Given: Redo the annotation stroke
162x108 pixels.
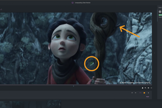Looking at the screenshot, I should (x=136, y=93).
